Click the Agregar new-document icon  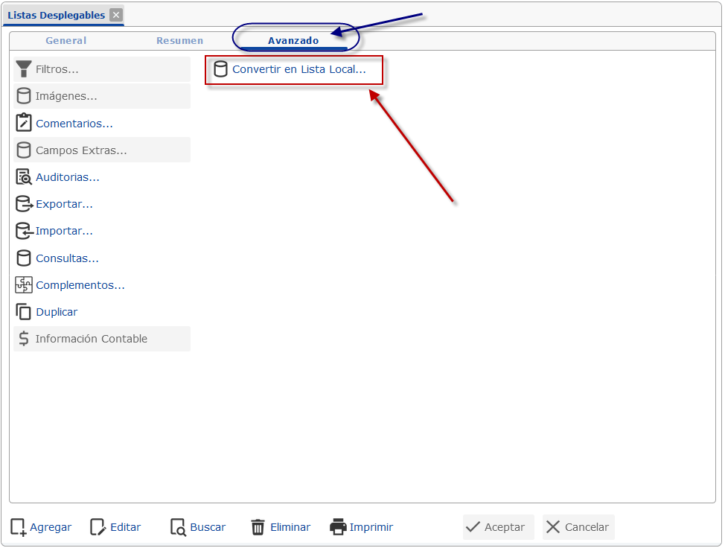19,527
